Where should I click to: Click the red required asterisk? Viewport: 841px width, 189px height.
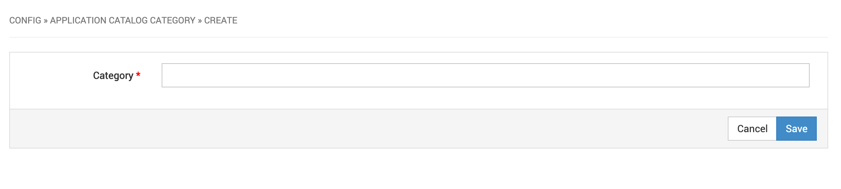(138, 74)
